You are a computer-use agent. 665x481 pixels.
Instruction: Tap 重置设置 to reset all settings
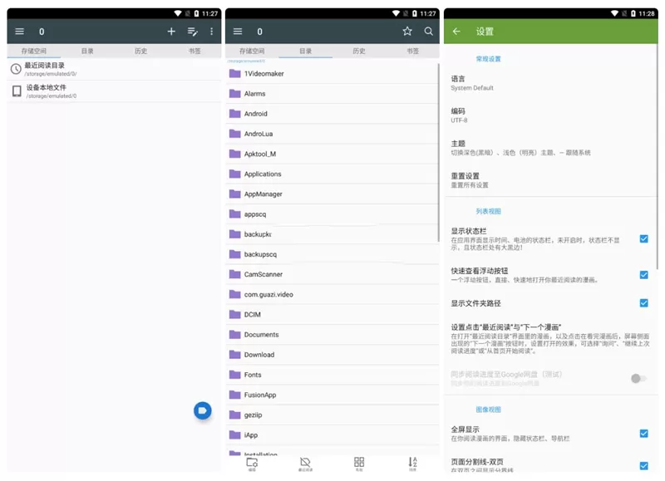click(x=551, y=180)
